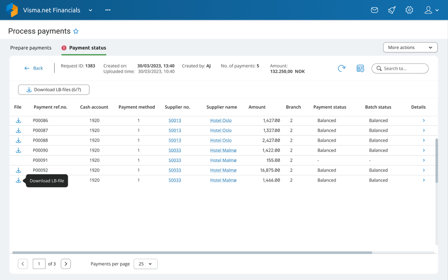Open supplier 50013 link in P00088 row
Viewport: 448px width, 280px height.
(x=174, y=140)
